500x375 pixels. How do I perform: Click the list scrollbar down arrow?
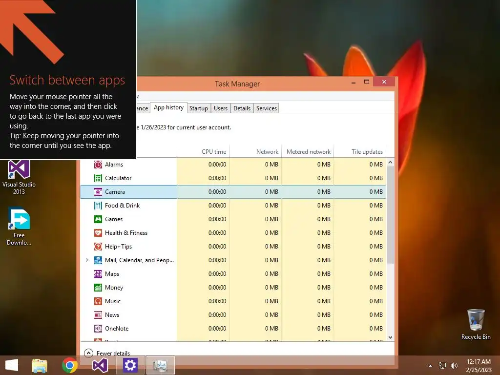click(390, 337)
